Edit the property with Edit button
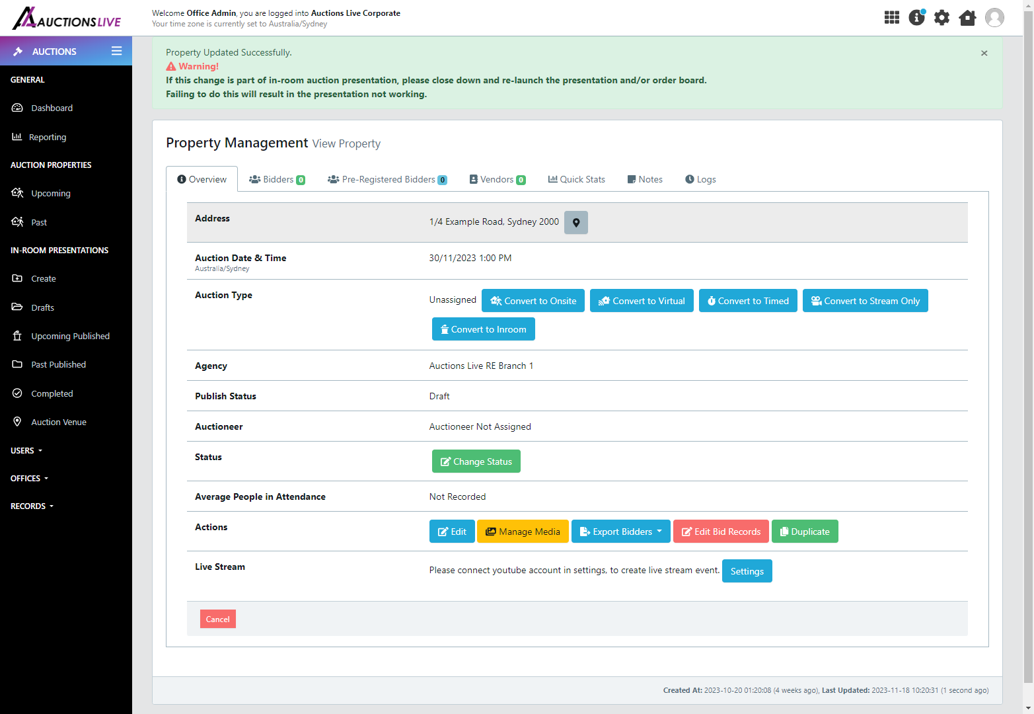This screenshot has width=1034, height=714. (x=452, y=532)
